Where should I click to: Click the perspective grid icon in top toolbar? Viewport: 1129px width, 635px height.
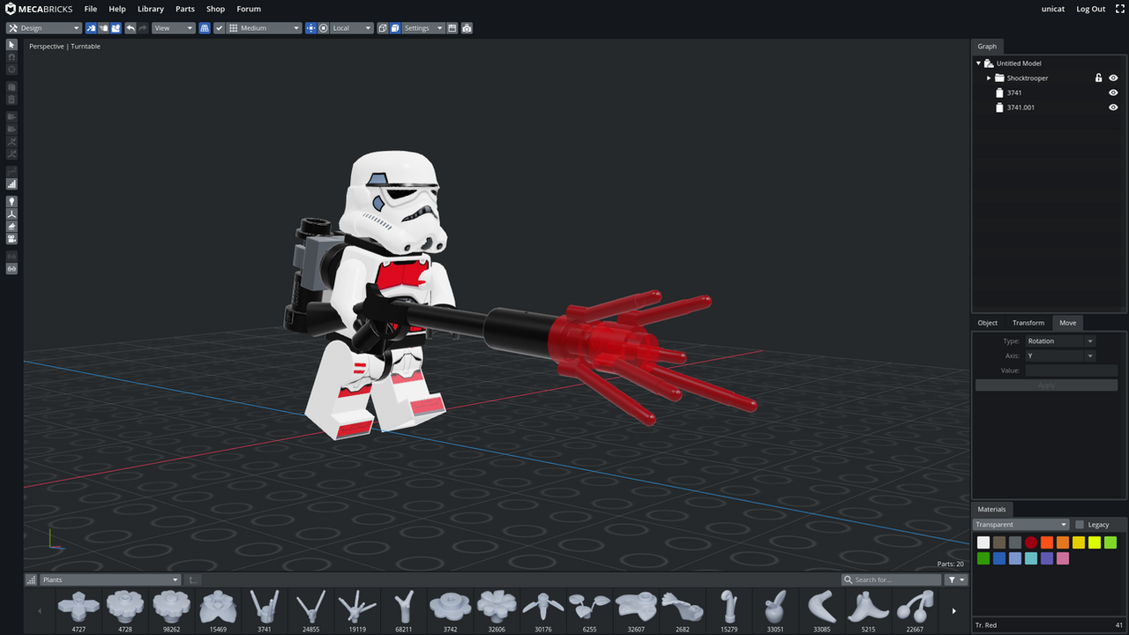point(205,28)
